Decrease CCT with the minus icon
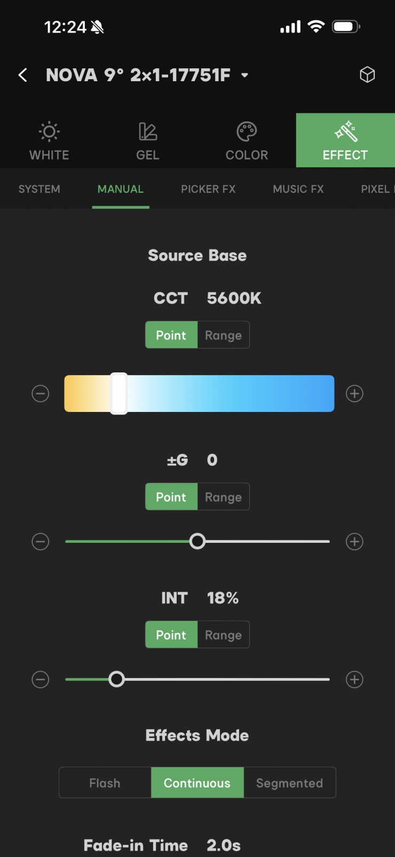The image size is (395, 857). [x=41, y=394]
